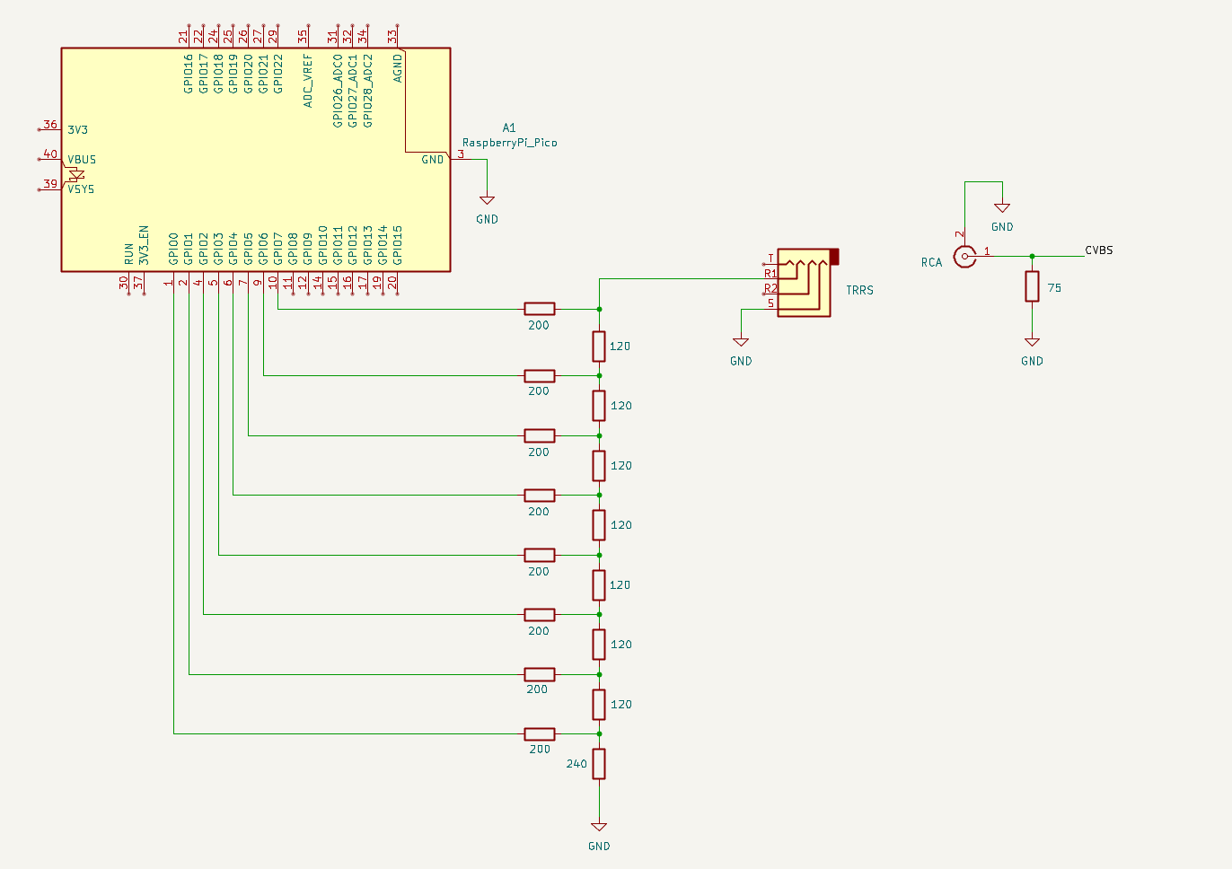This screenshot has width=1232, height=869.
Task: Click the RaspberryPi_Pico value label
Action: 508,142
